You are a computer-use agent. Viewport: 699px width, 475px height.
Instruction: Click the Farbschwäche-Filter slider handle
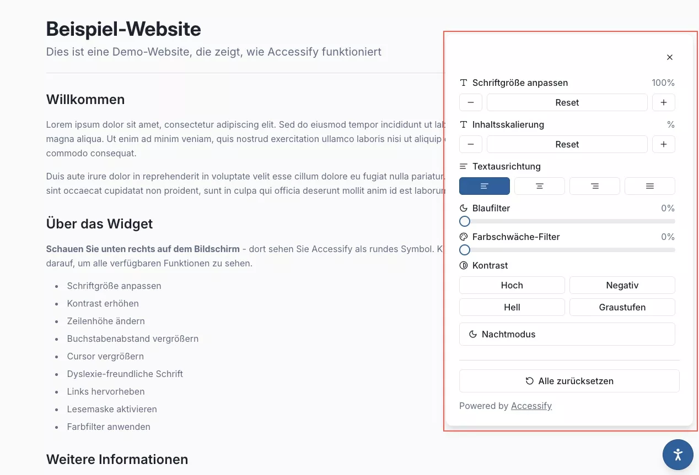tap(465, 250)
